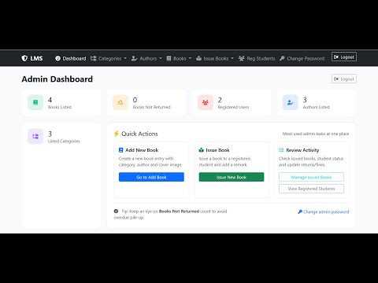Click the info icon beside the Tip text
The image size is (378, 283).
(x=116, y=211)
